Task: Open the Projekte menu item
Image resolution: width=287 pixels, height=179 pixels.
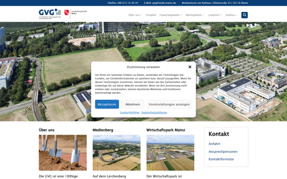Action: tap(151, 15)
